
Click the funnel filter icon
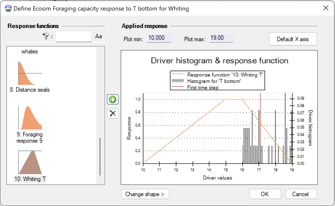(46, 37)
